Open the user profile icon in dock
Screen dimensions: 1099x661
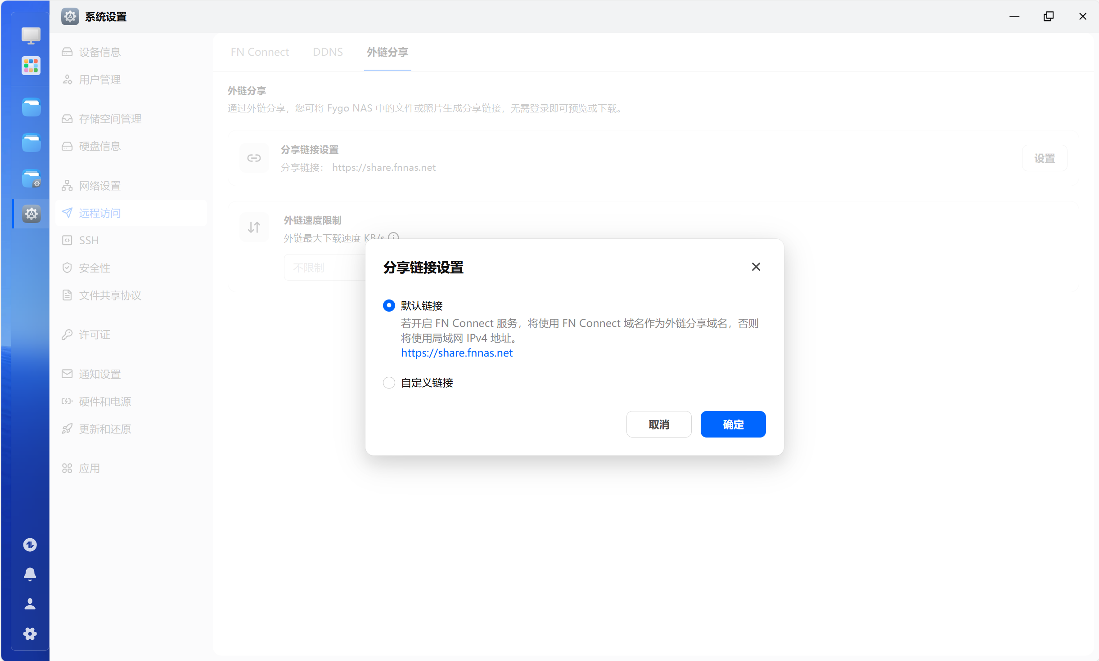pos(30,604)
